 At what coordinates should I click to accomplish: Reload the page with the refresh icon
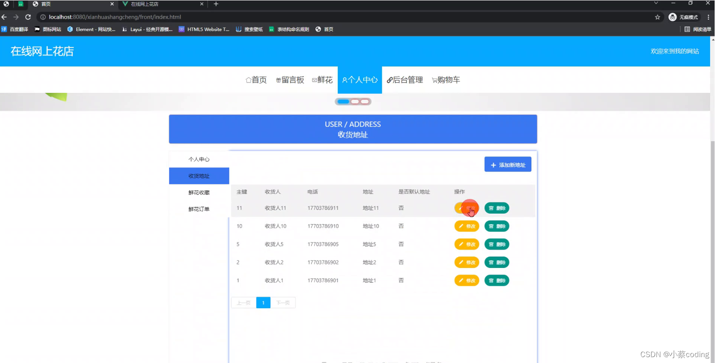[x=28, y=17]
